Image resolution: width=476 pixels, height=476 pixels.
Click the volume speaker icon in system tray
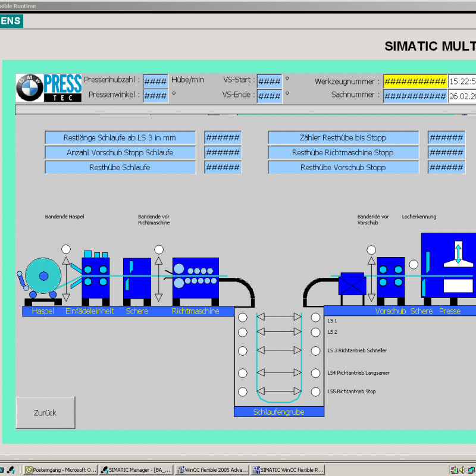click(x=462, y=470)
